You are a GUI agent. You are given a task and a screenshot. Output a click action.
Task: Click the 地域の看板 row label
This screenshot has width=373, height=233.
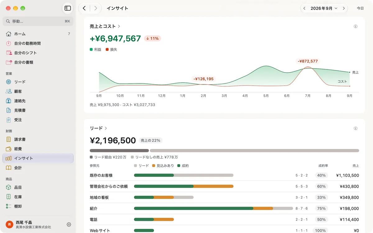click(99, 197)
